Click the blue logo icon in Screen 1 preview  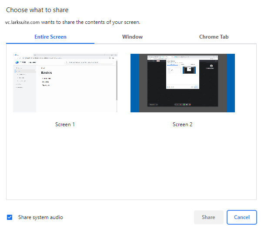(18, 62)
